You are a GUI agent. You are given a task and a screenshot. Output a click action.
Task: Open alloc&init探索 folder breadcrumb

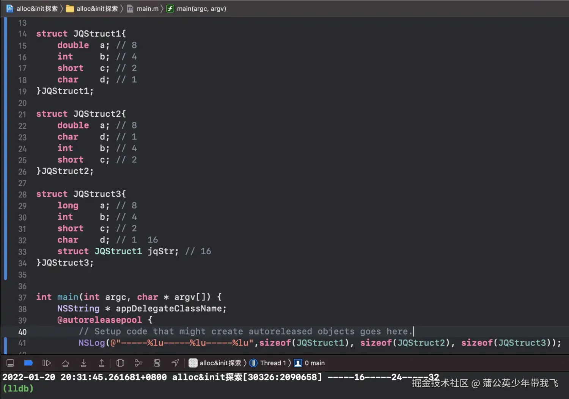pos(92,8)
